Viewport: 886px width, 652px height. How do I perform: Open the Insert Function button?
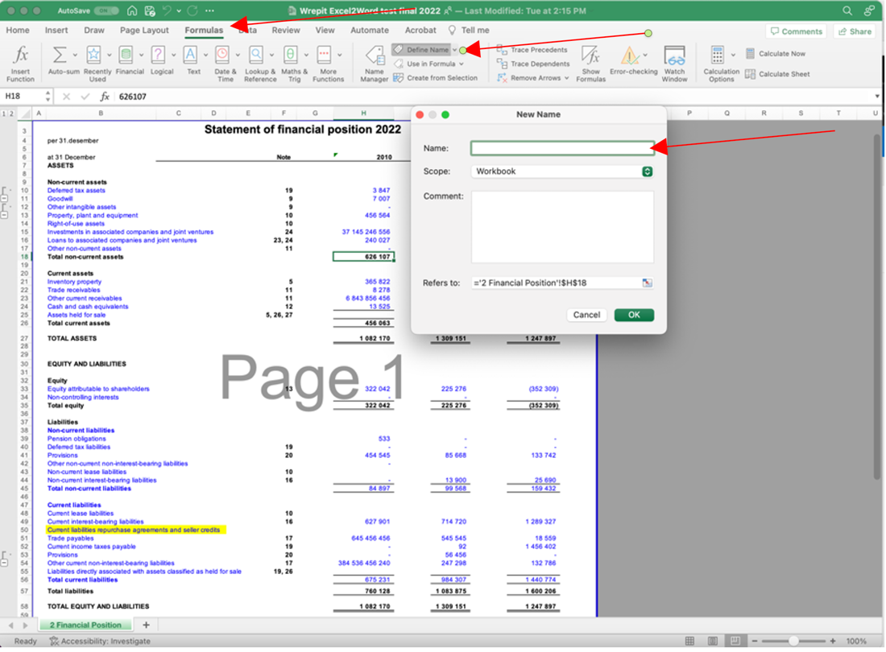20,64
